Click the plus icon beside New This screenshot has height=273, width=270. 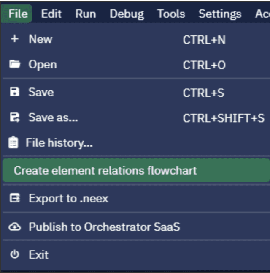[15, 38]
